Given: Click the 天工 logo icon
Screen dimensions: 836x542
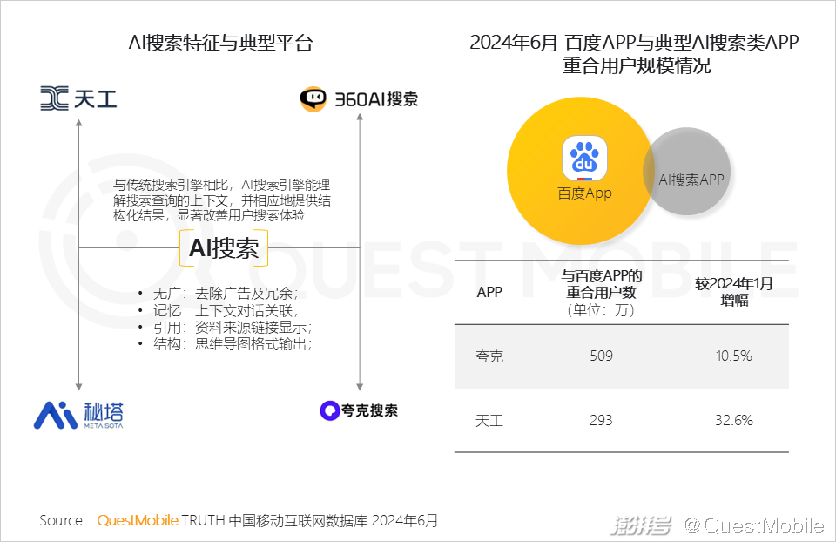Looking at the screenshot, I should (54, 98).
